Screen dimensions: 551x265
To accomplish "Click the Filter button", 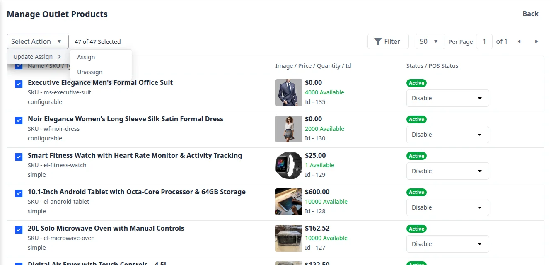I will (388, 41).
